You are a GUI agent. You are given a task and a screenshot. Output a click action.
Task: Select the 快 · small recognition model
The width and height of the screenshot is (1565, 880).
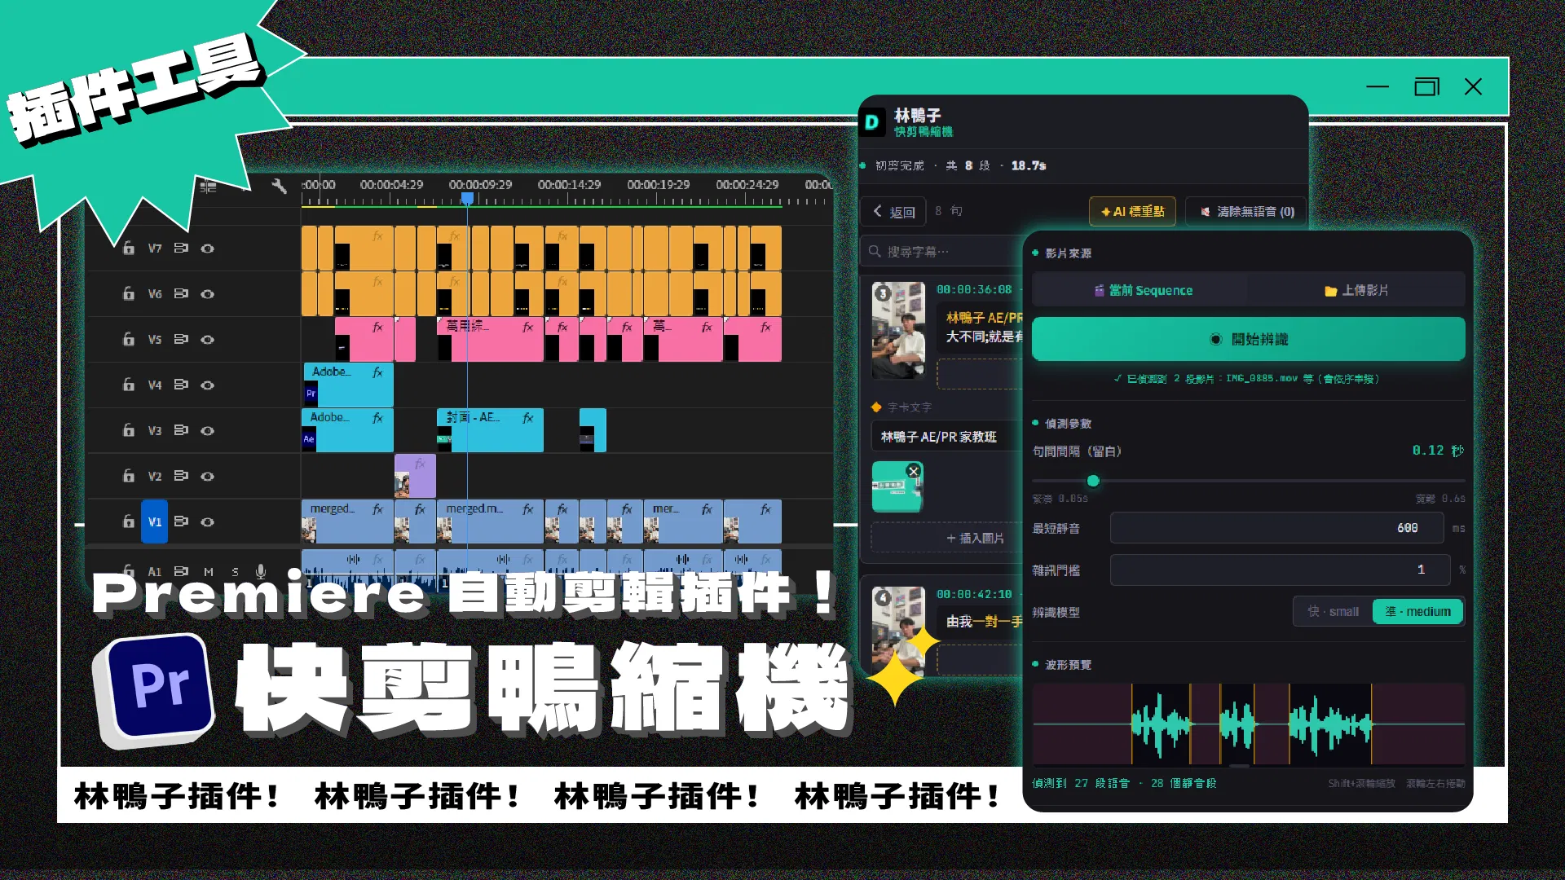tap(1333, 612)
